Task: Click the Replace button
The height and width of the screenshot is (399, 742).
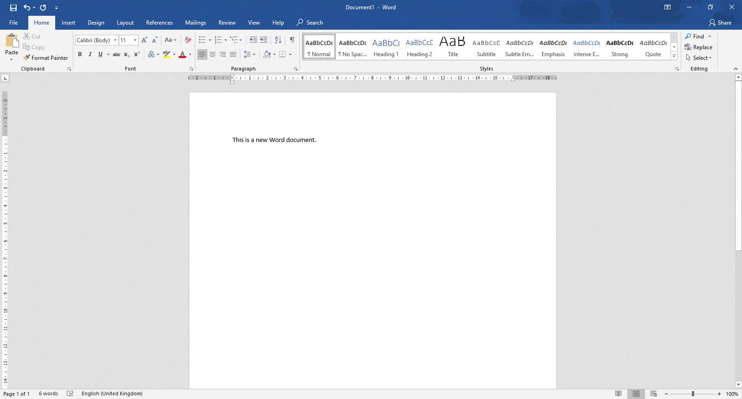Action: click(x=698, y=47)
